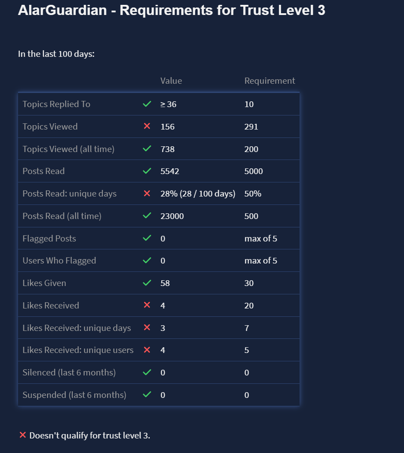Click the red X beside Topics Viewed
The image size is (404, 453).
[147, 126]
